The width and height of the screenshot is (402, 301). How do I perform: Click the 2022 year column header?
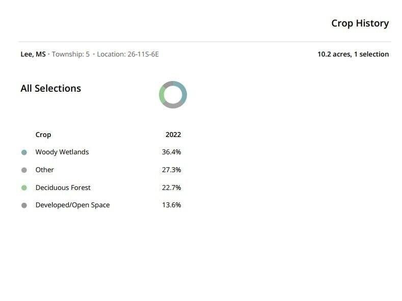(173, 134)
